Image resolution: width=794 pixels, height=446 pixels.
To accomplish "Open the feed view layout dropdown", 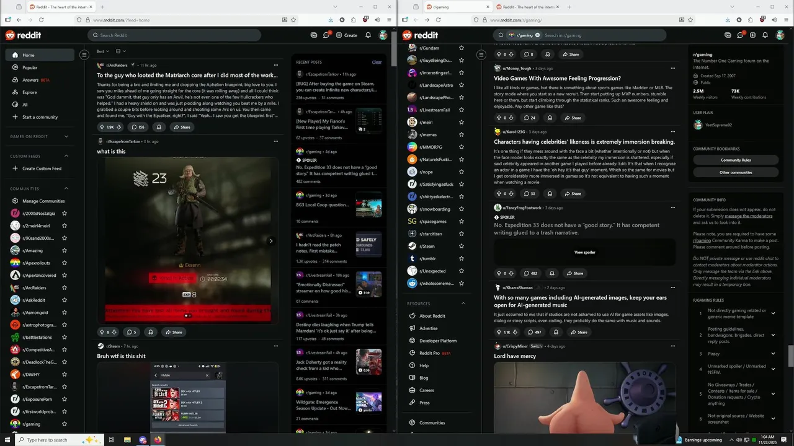I will point(120,51).
